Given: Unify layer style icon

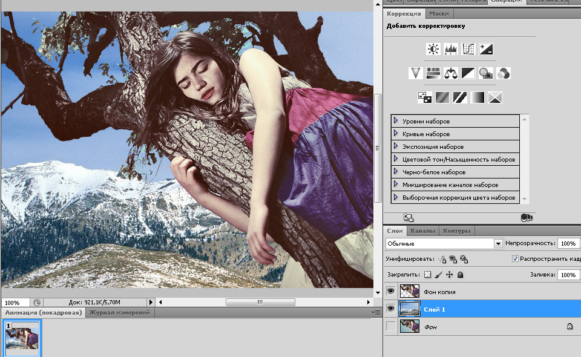Looking at the screenshot, I should pos(464,259).
